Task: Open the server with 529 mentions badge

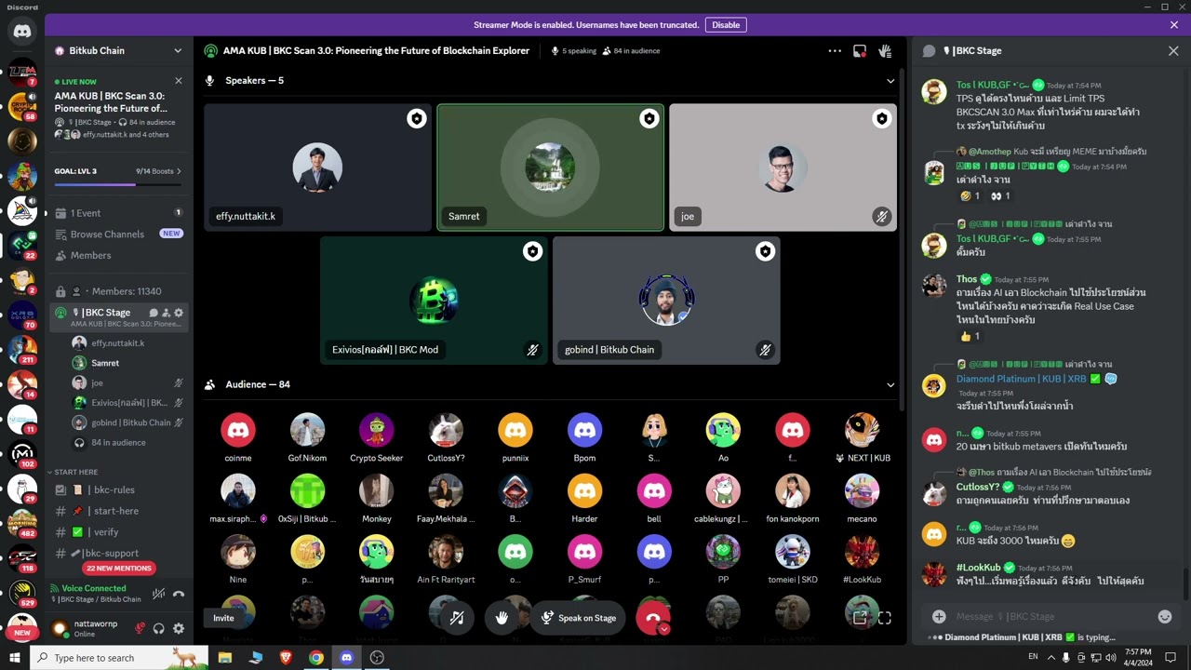Action: click(x=22, y=593)
